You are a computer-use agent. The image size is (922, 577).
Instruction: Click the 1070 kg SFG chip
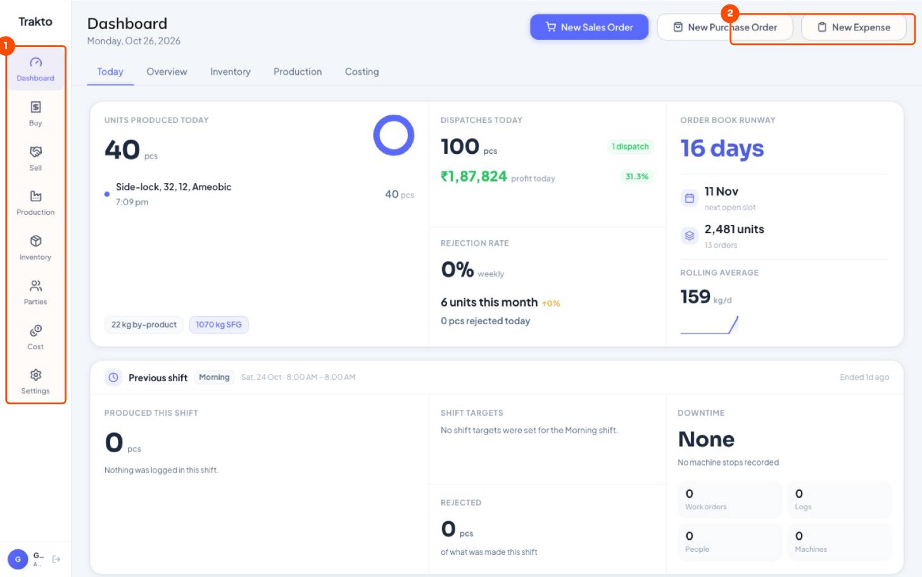point(218,325)
